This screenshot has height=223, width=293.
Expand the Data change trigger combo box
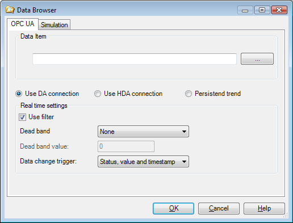tap(143, 162)
